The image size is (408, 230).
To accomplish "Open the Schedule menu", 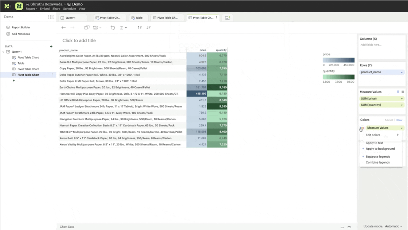I will tap(70, 9).
